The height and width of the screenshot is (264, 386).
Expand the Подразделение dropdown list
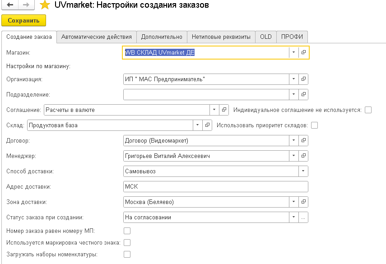click(294, 94)
